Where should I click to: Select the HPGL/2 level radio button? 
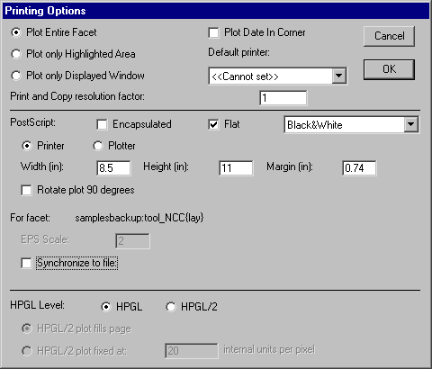(171, 307)
